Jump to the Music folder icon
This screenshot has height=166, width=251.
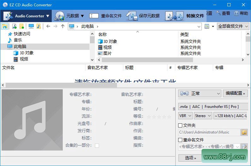click(x=38, y=26)
